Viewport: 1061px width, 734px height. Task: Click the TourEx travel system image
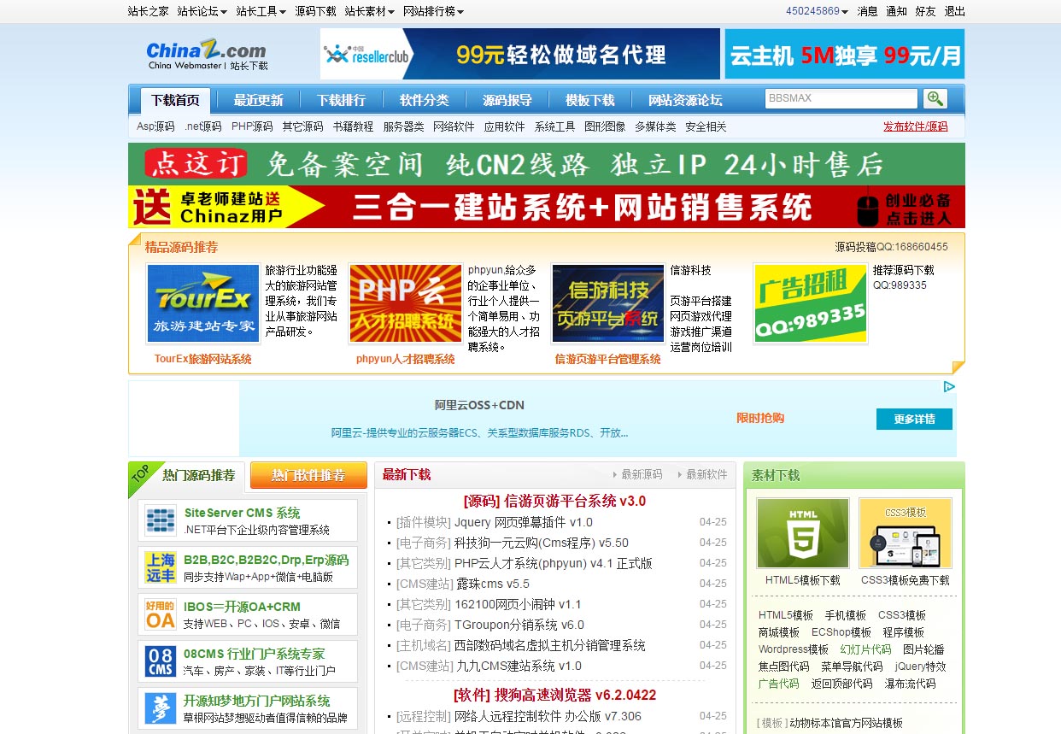pos(203,303)
